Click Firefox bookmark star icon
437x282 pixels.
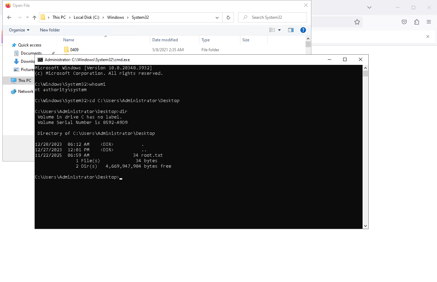357,22
